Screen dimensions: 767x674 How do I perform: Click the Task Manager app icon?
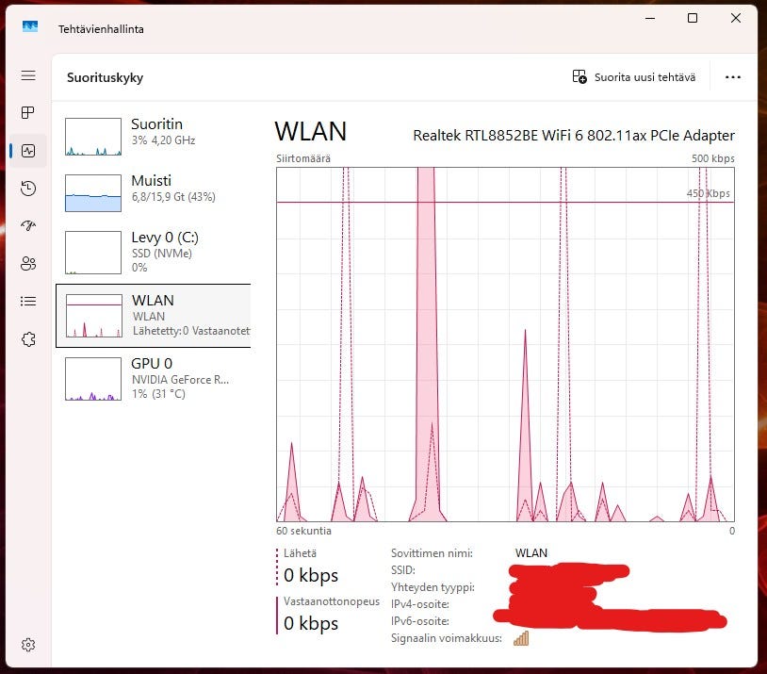[x=30, y=26]
